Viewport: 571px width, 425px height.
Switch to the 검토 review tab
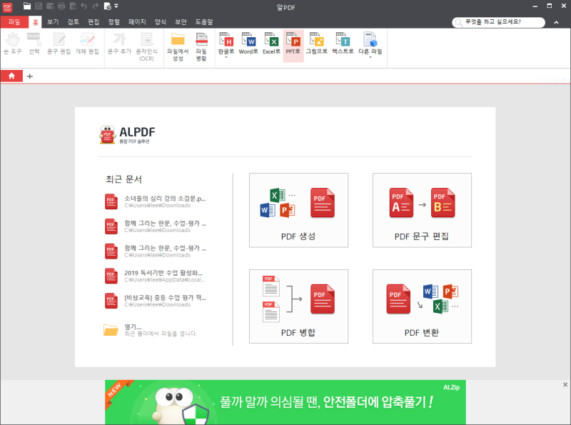point(74,22)
